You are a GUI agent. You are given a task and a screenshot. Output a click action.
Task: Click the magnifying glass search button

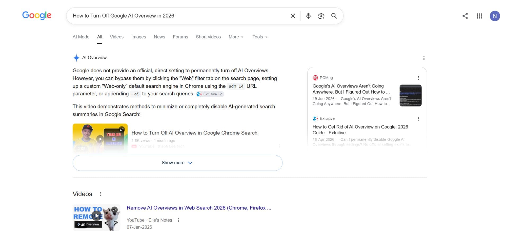click(x=334, y=16)
